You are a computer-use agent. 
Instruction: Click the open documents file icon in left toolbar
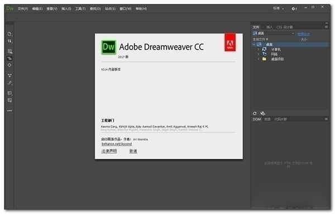click(9, 34)
